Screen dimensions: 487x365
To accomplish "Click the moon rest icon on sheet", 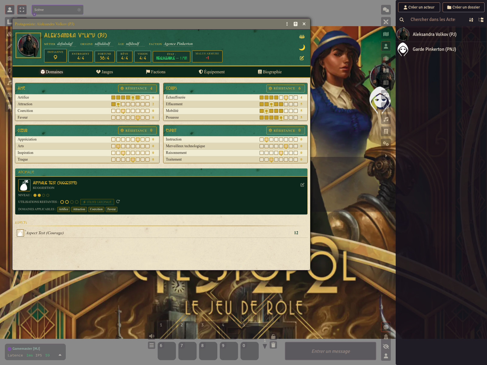I will tap(302, 47).
